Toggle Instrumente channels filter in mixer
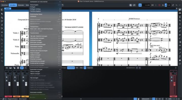182x100 pixels. click(x=71, y=68)
